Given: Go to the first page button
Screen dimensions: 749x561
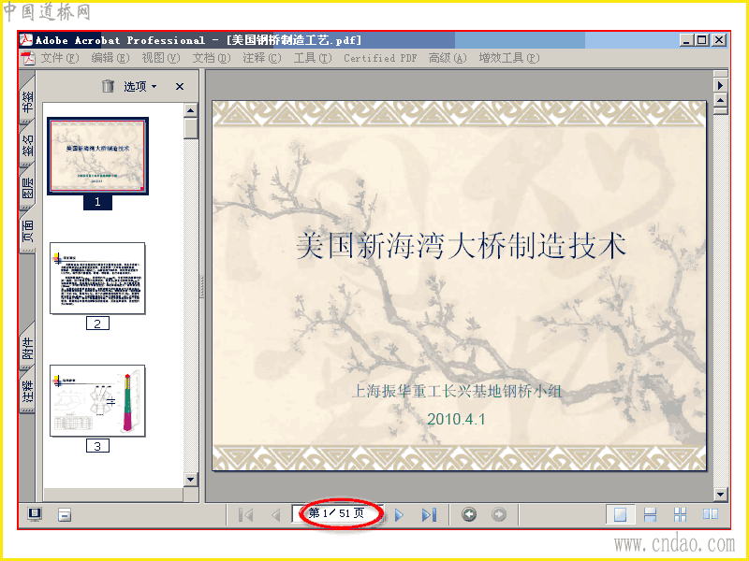Looking at the screenshot, I should [245, 515].
